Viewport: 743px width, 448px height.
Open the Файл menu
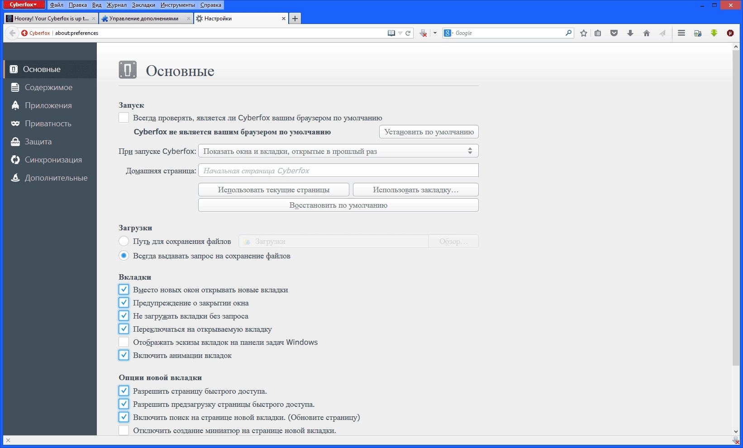pyautogui.click(x=57, y=5)
